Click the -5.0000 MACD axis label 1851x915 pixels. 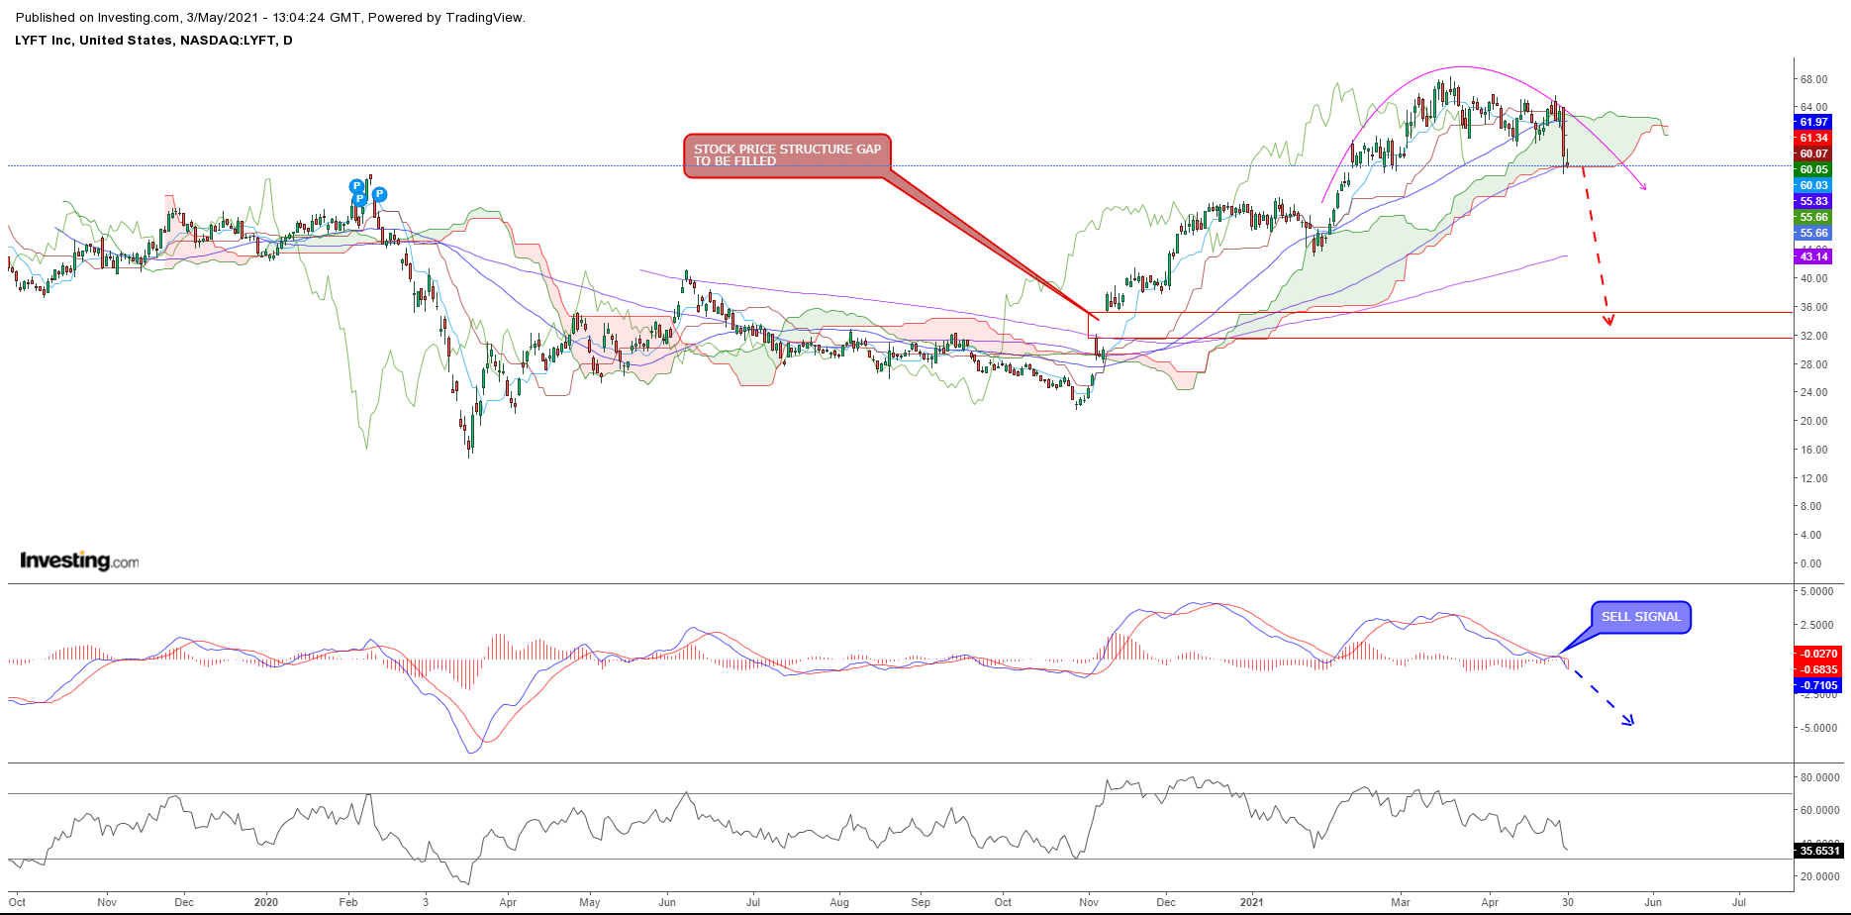click(1816, 729)
